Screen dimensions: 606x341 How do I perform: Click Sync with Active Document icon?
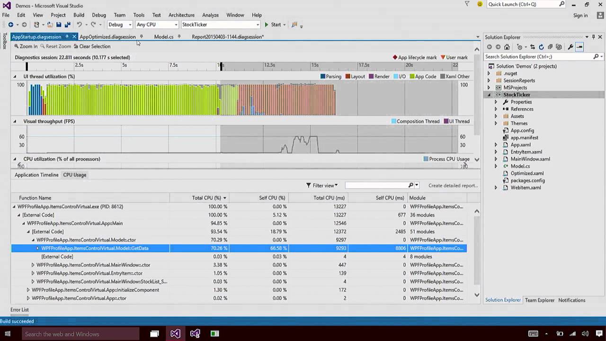533,47
